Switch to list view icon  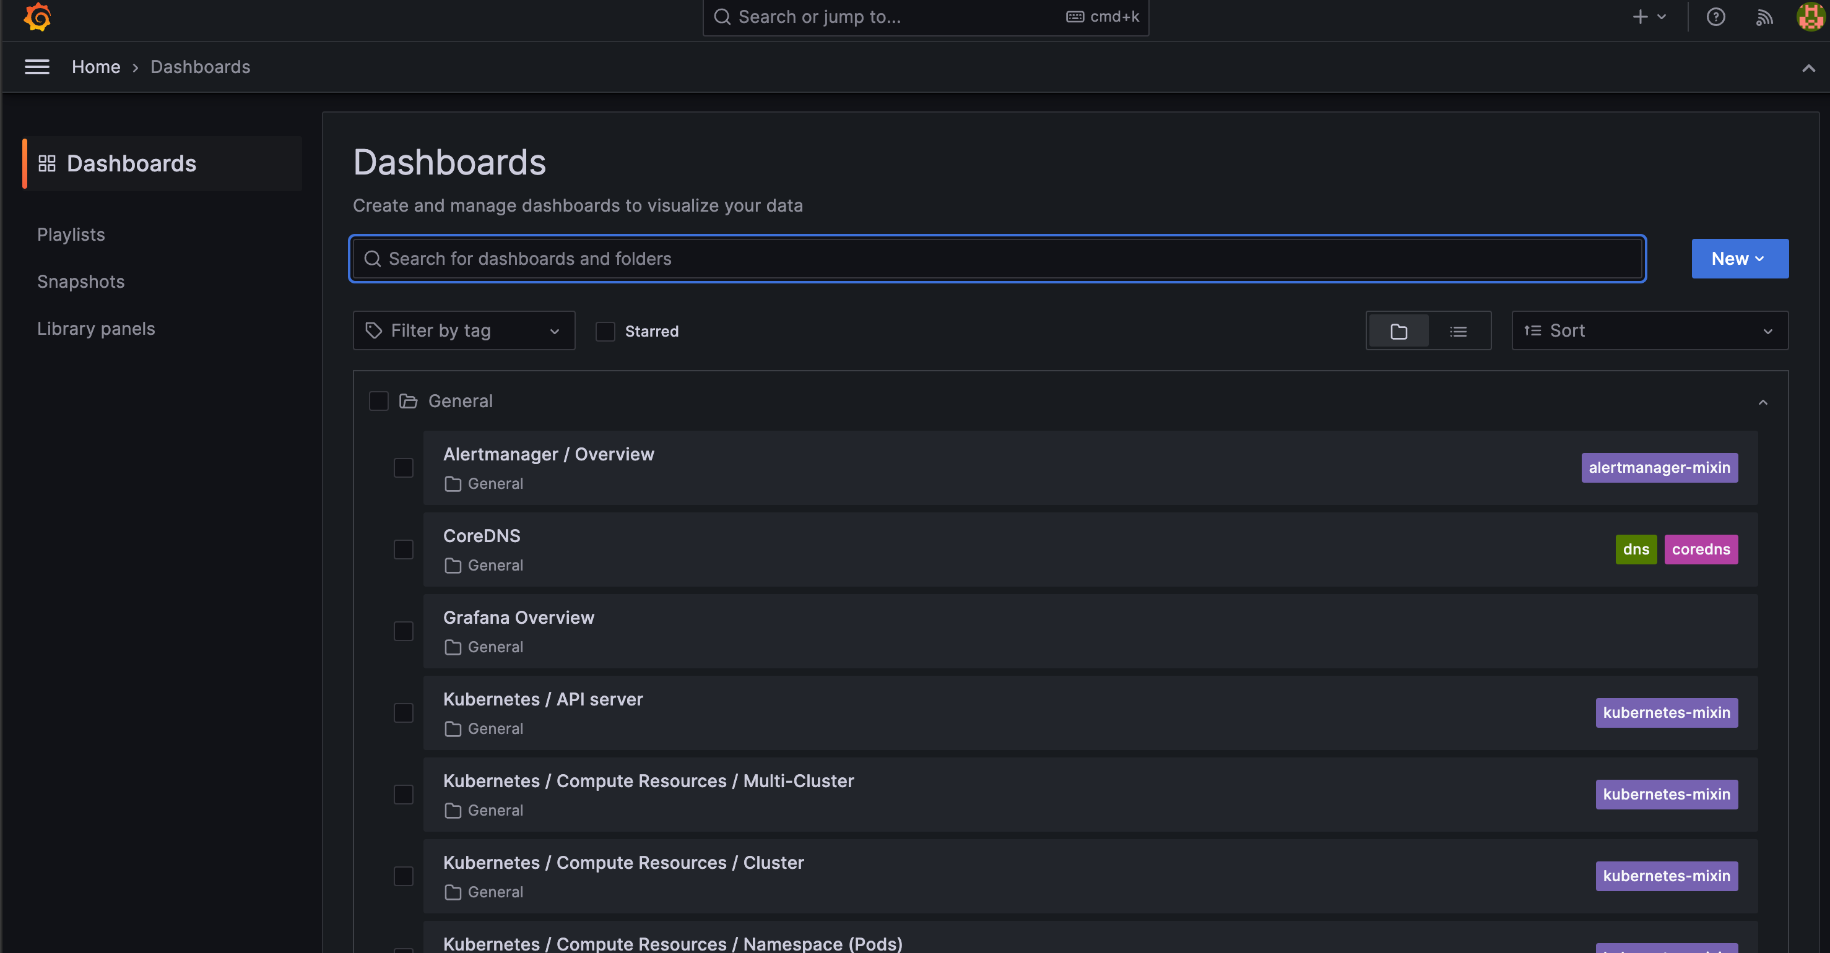pos(1458,331)
